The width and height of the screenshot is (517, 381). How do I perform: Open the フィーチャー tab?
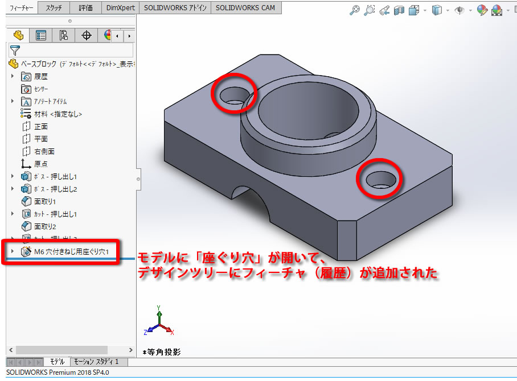click(x=22, y=8)
